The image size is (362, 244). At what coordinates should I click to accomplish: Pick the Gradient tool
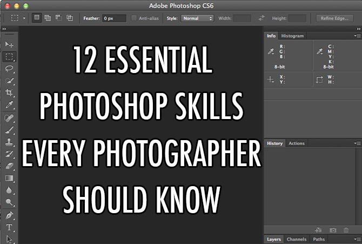point(9,178)
